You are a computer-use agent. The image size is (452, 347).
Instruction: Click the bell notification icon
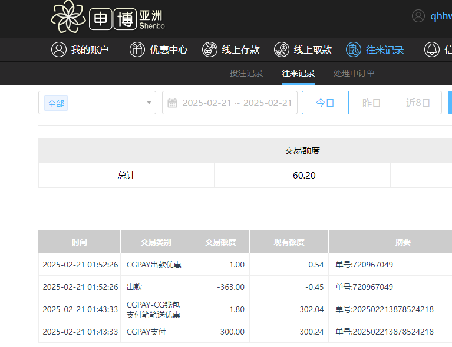point(432,49)
